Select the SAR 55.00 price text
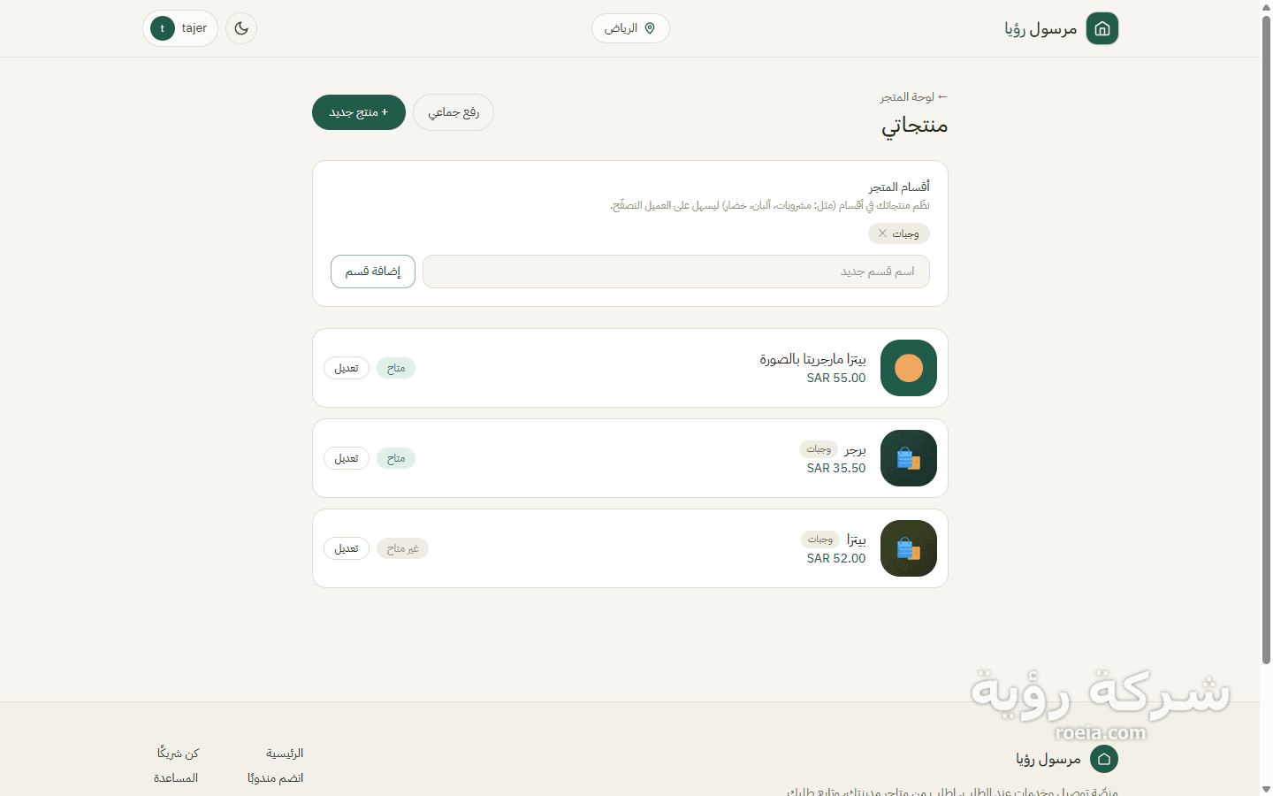The width and height of the screenshot is (1273, 796). click(x=836, y=378)
